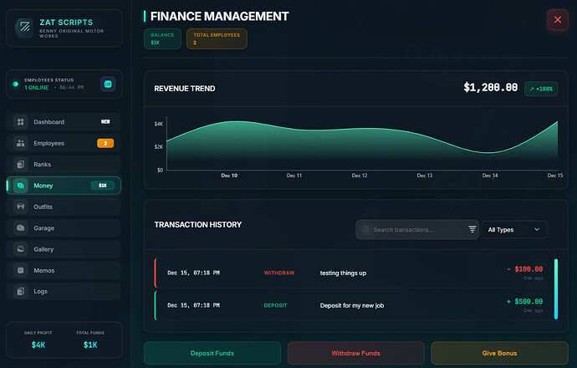Click the Balance $1K badge
The height and width of the screenshot is (368, 577).
coord(162,38)
